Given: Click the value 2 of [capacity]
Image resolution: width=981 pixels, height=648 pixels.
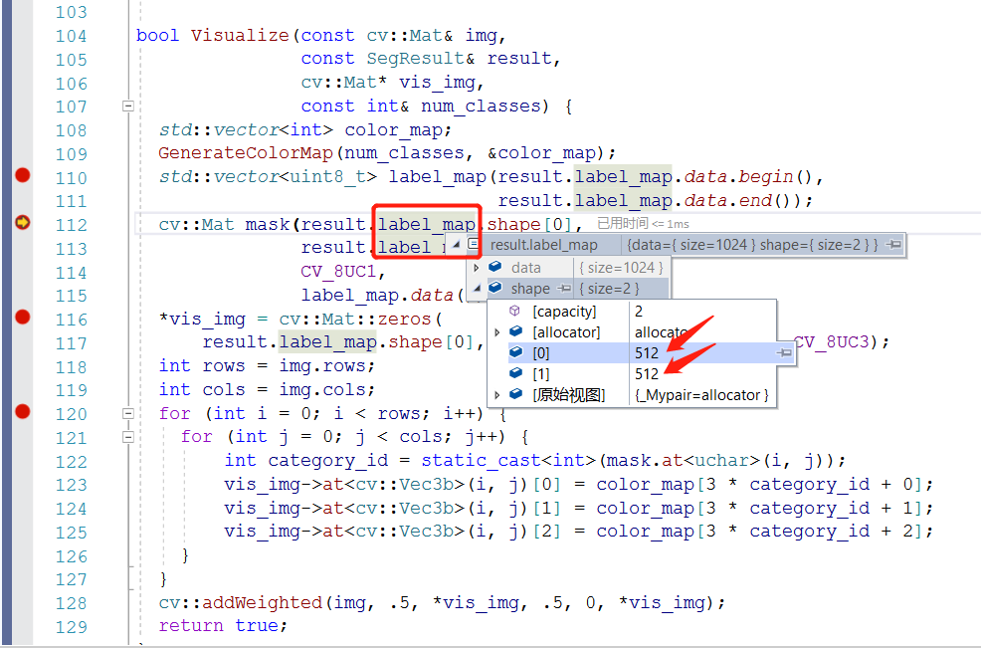Looking at the screenshot, I should tap(638, 312).
